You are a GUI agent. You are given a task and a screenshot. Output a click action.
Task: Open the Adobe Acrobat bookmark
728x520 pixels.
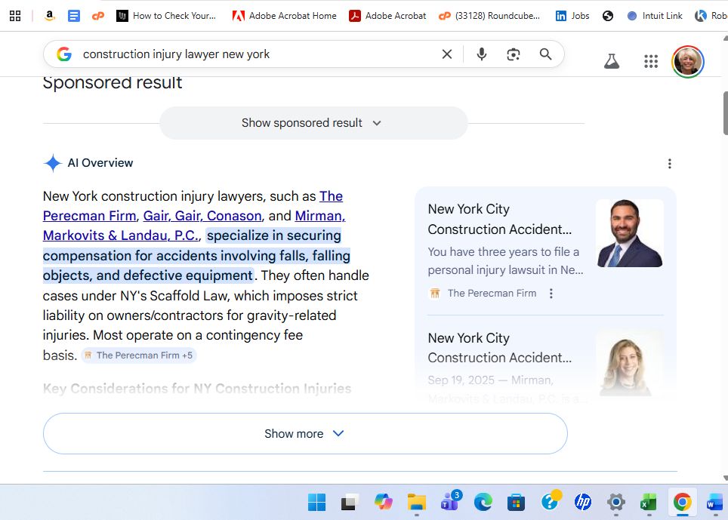pyautogui.click(x=387, y=16)
